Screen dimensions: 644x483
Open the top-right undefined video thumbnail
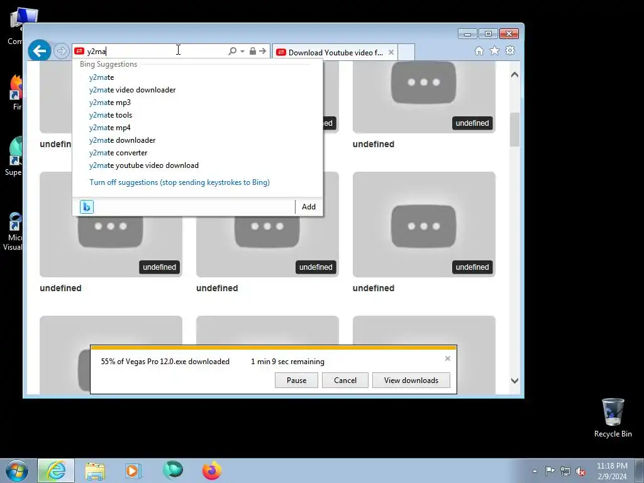pyautogui.click(x=424, y=97)
